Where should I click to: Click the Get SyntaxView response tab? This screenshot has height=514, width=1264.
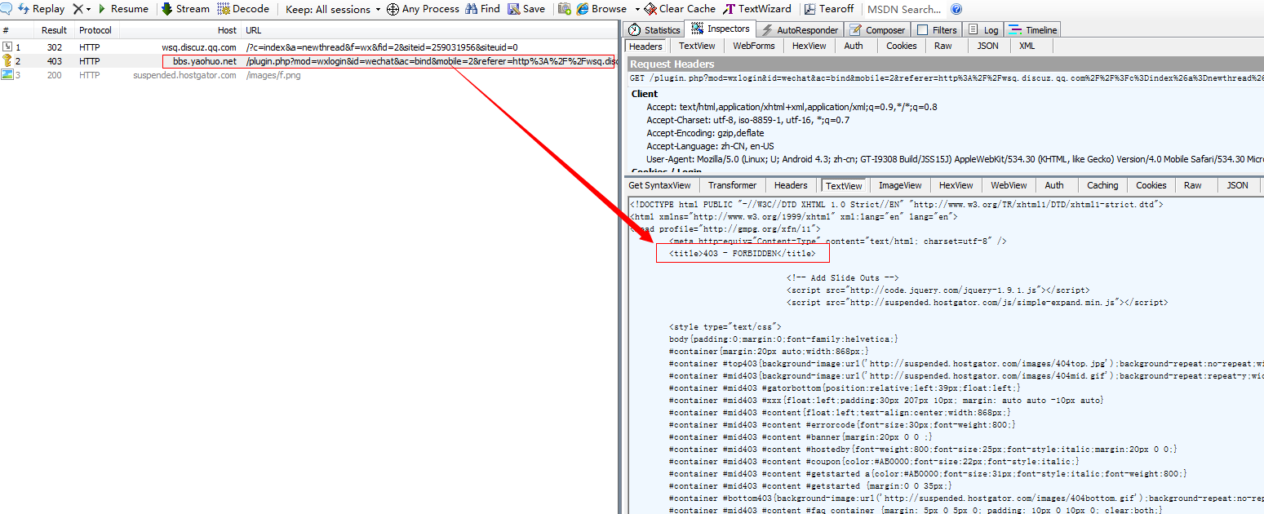[x=659, y=186]
